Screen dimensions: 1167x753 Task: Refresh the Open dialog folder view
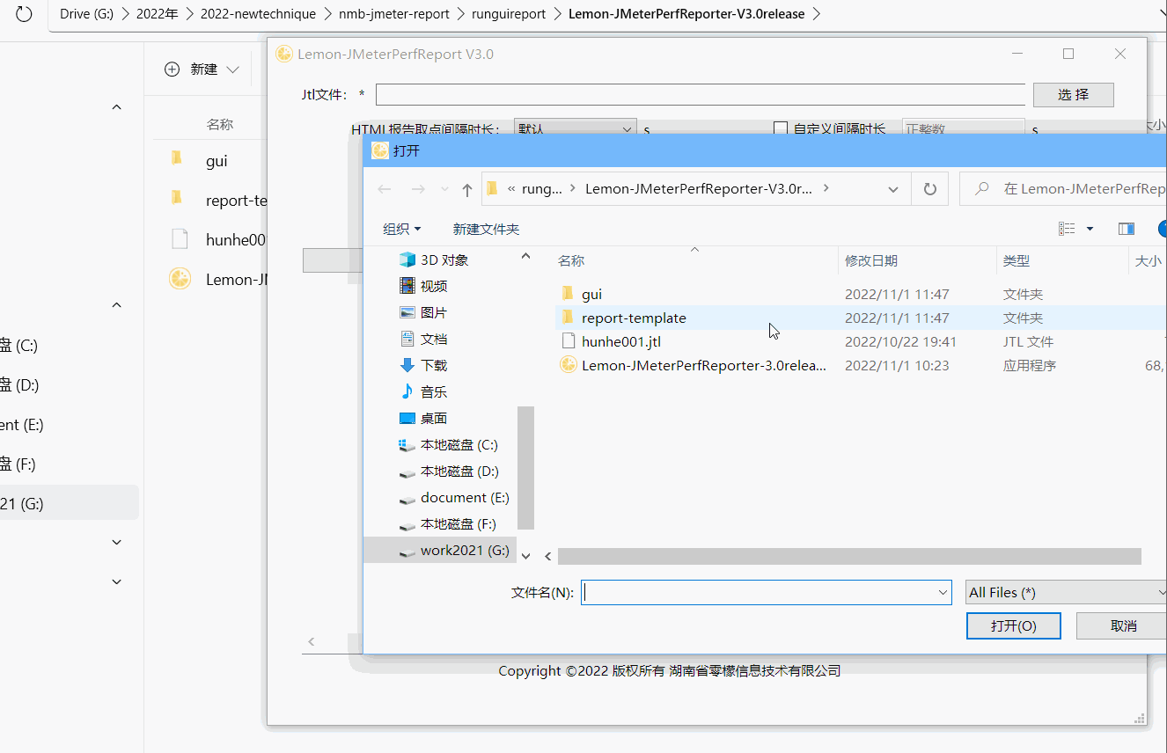[930, 189]
